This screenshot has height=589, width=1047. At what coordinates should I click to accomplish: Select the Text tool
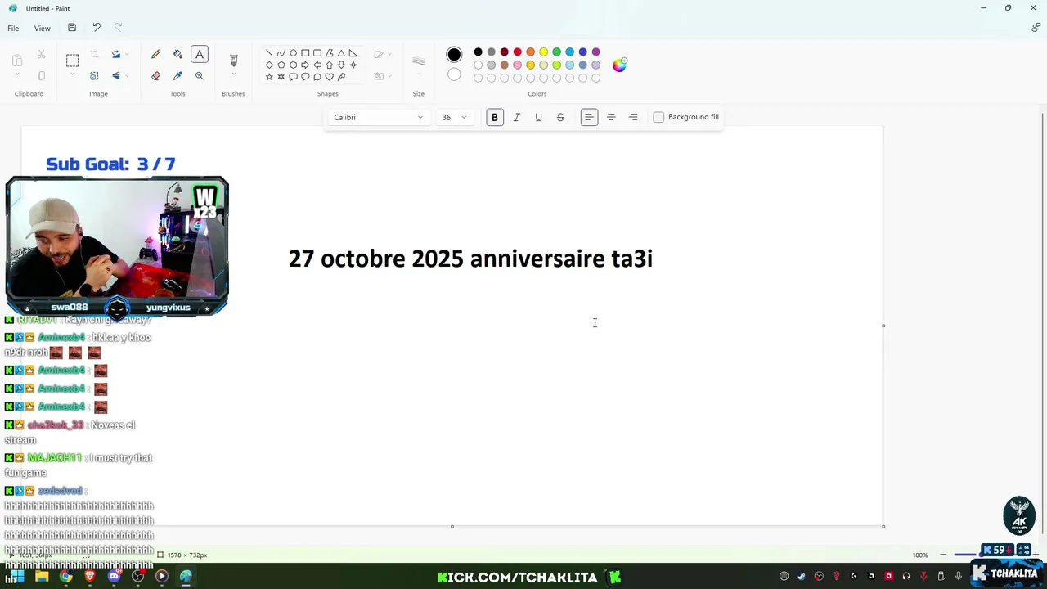click(x=199, y=54)
